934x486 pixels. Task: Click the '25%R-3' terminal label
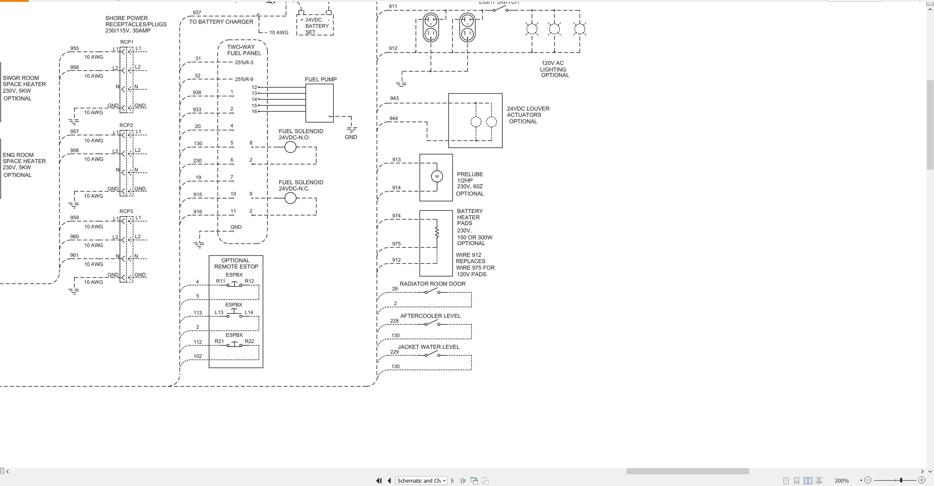[x=244, y=62]
